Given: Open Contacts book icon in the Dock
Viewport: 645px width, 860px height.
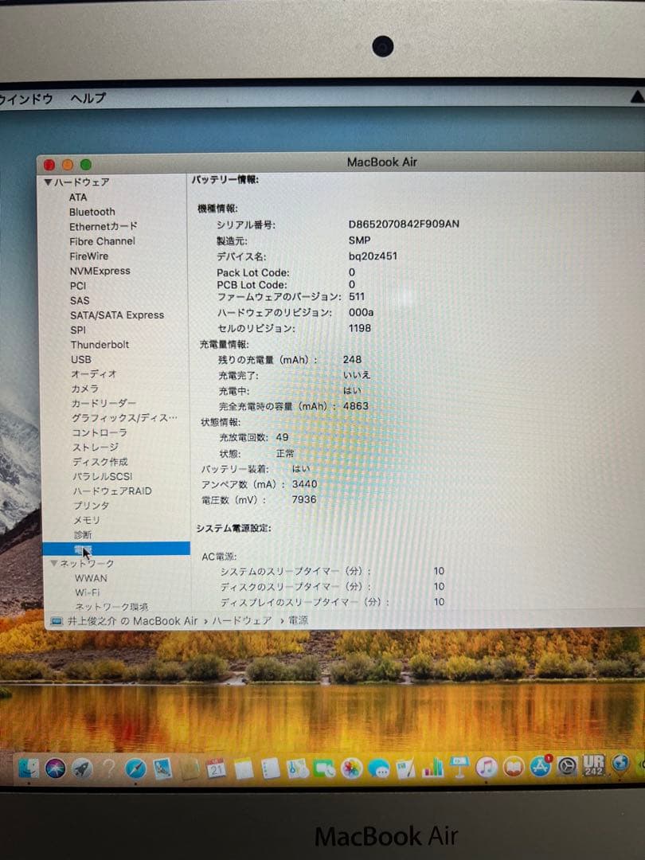Looking at the screenshot, I should click(x=190, y=769).
